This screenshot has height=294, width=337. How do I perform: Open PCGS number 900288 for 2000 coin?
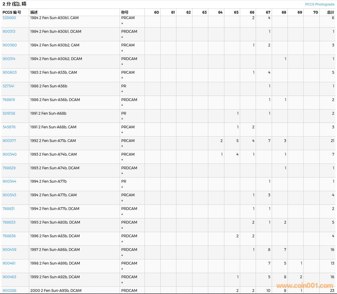click(x=9, y=290)
